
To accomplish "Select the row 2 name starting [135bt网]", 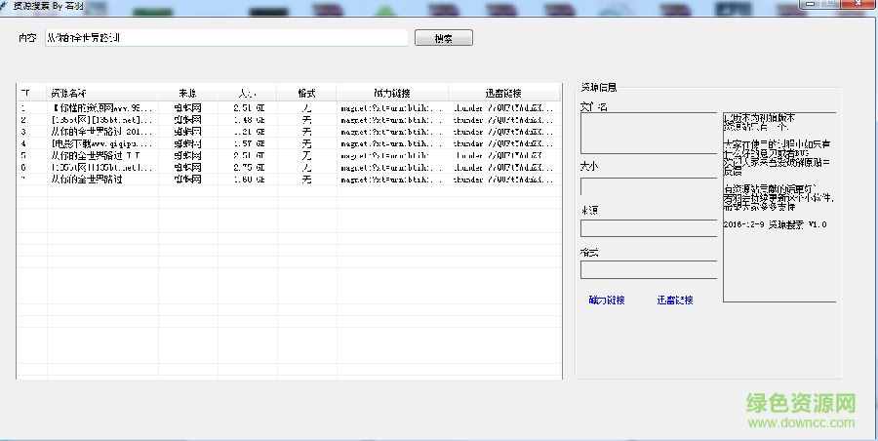I will click(101, 120).
